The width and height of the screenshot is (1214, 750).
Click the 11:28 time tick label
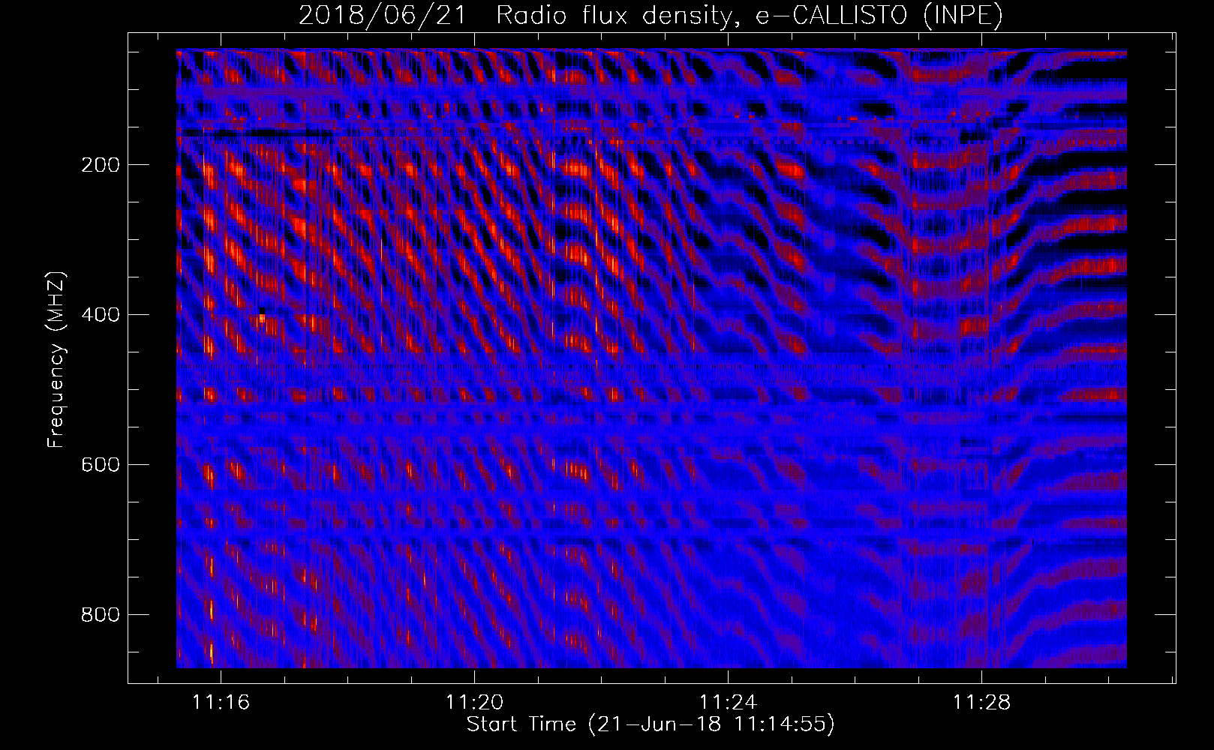click(x=981, y=703)
